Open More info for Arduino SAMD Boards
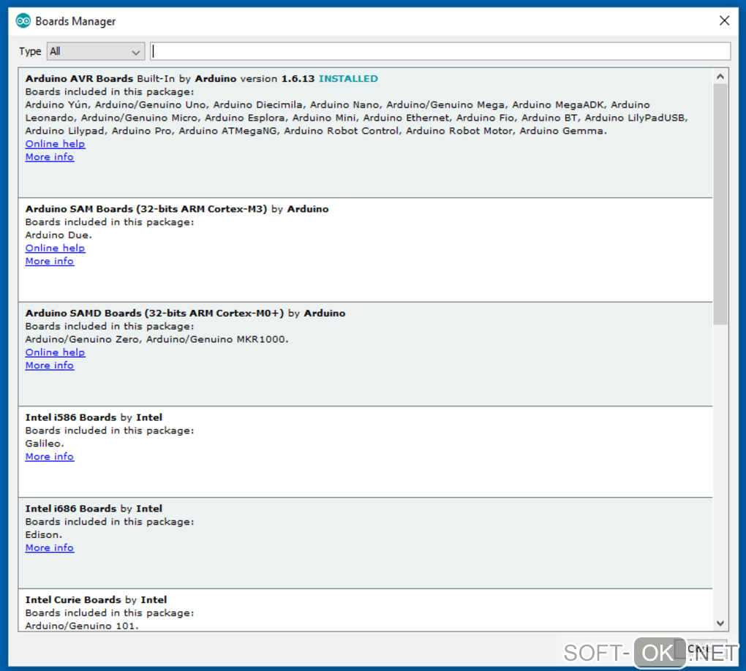This screenshot has height=671, width=746. tap(50, 365)
